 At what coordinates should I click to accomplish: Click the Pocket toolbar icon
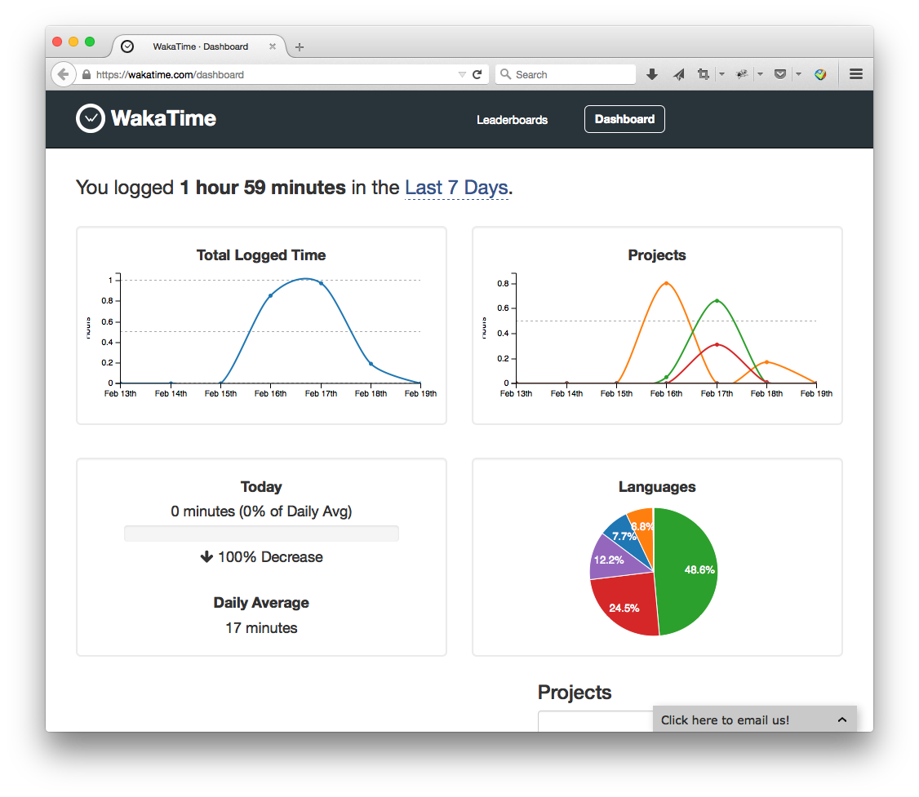(x=780, y=74)
